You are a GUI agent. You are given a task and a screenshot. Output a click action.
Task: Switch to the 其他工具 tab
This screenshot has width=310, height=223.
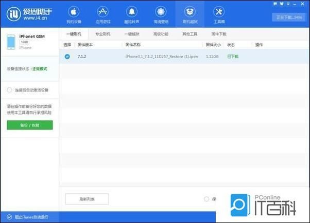tap(190, 34)
